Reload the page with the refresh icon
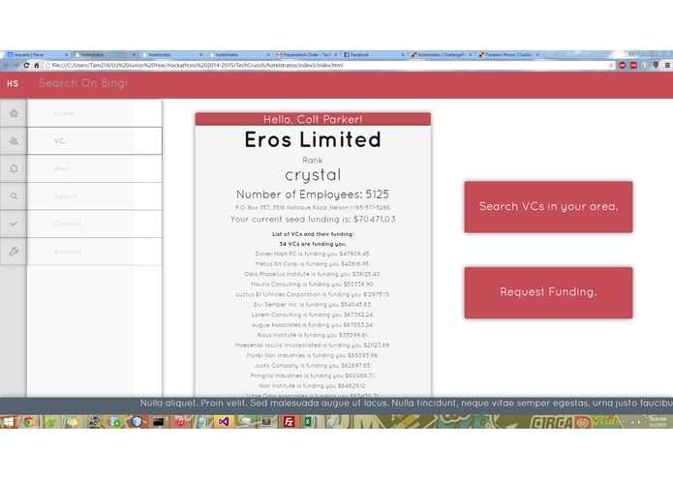The width and height of the screenshot is (673, 478). 26,65
